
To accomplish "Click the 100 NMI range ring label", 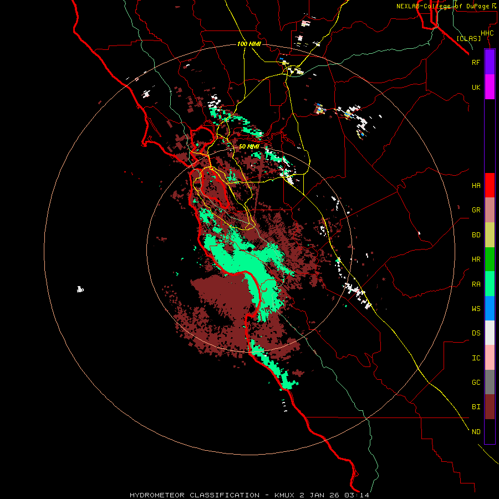I will 249,44.
